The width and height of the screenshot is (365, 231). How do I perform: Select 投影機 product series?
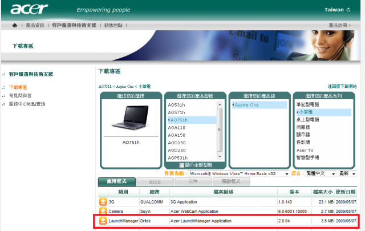[x=303, y=142]
